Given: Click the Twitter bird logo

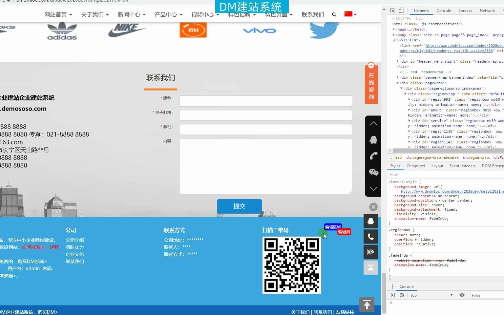Looking at the screenshot, I should click(x=324, y=30).
